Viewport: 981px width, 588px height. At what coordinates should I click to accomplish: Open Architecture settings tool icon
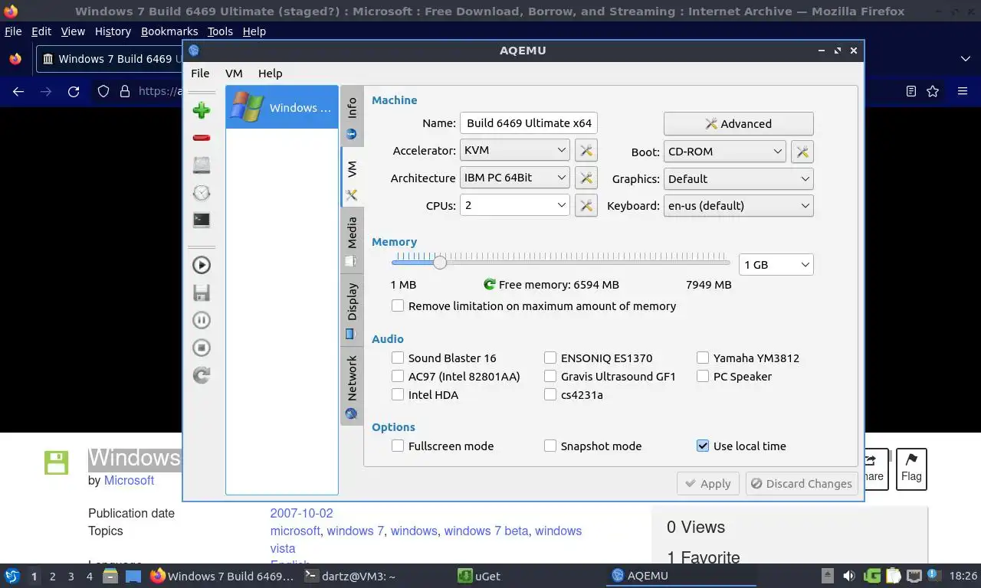tap(586, 178)
